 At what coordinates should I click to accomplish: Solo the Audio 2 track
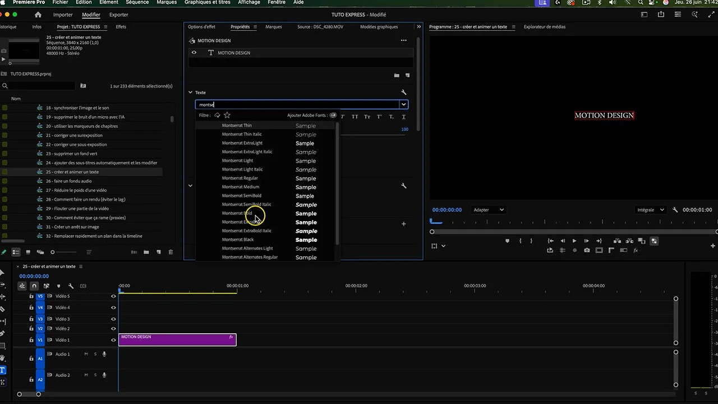tap(95, 375)
